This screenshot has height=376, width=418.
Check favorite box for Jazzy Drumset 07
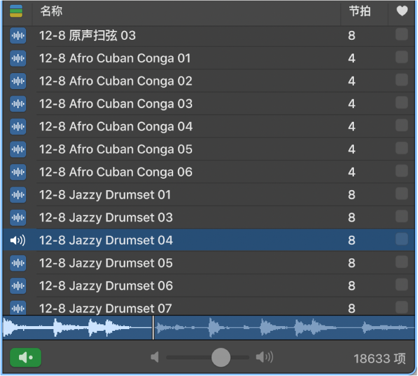click(x=401, y=307)
